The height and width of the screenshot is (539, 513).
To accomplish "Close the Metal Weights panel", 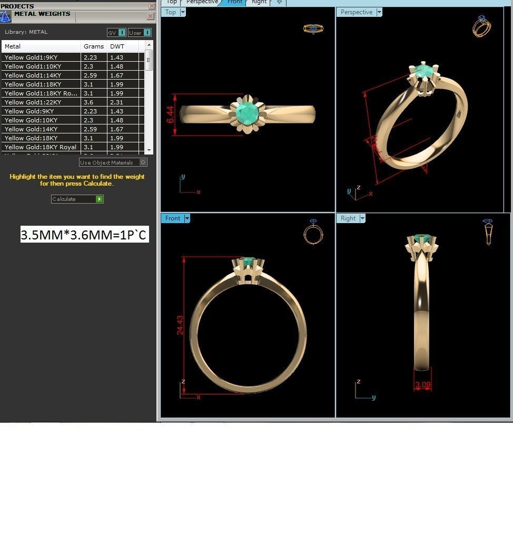I will pyautogui.click(x=151, y=16).
